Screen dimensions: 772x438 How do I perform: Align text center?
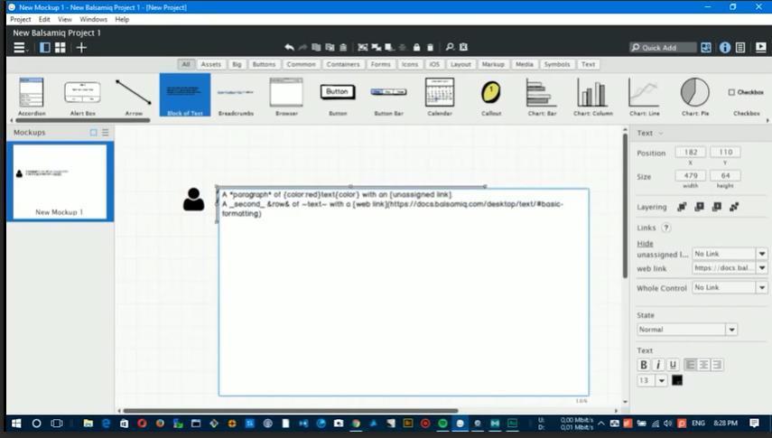[x=704, y=365]
